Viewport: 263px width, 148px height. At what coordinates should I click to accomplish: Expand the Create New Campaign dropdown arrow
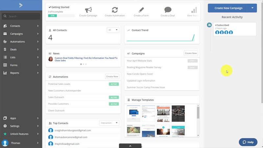(x=252, y=8)
